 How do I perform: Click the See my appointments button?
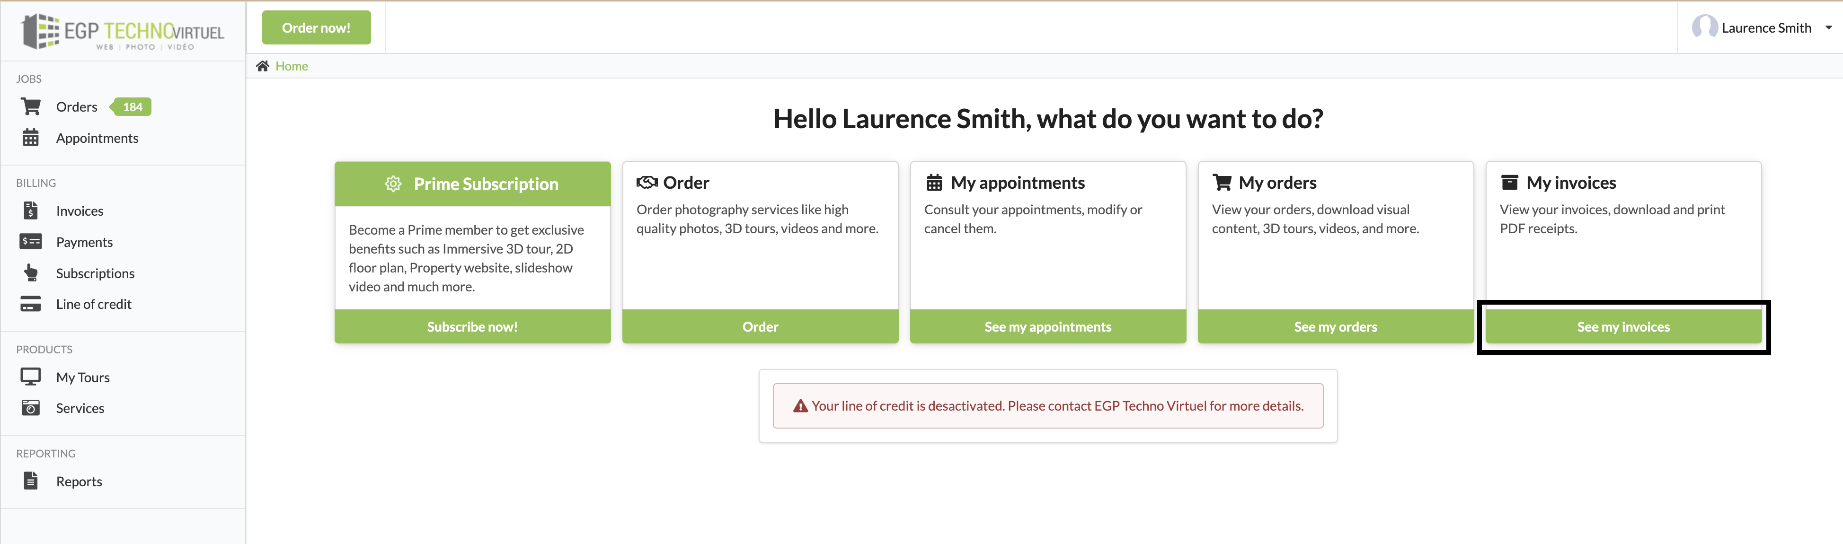[1047, 327]
